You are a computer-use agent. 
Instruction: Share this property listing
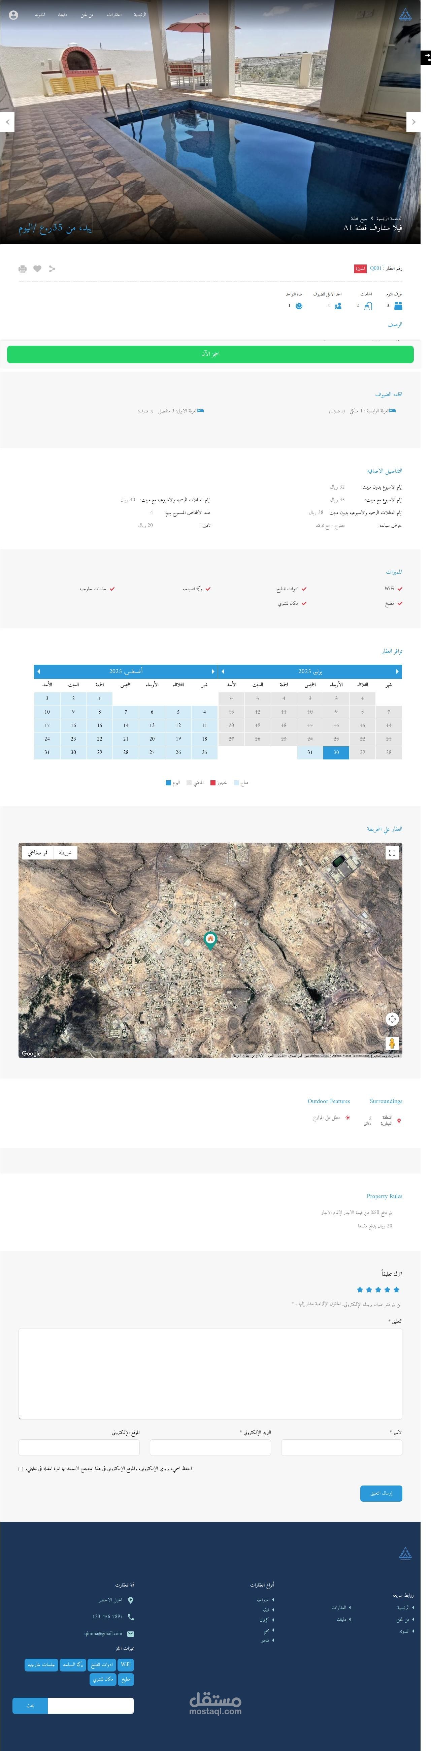coord(52,269)
